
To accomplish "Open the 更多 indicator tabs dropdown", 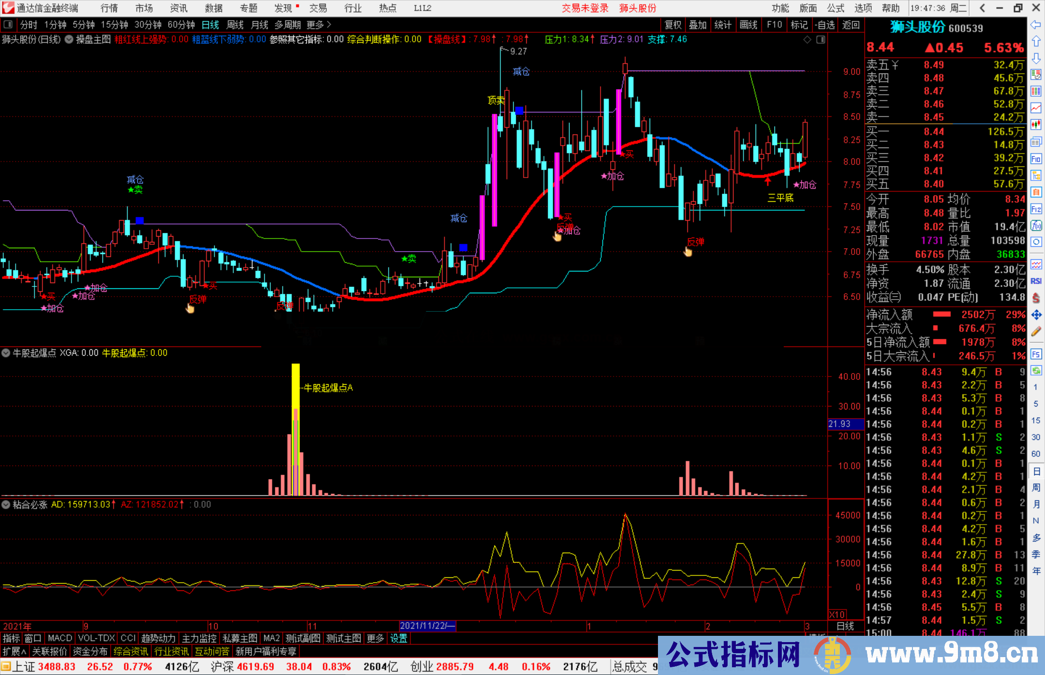I will pos(375,638).
